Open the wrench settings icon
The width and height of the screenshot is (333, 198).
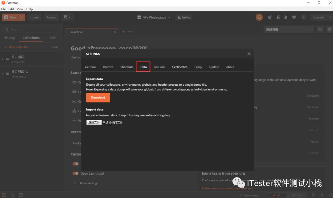tap(278, 17)
